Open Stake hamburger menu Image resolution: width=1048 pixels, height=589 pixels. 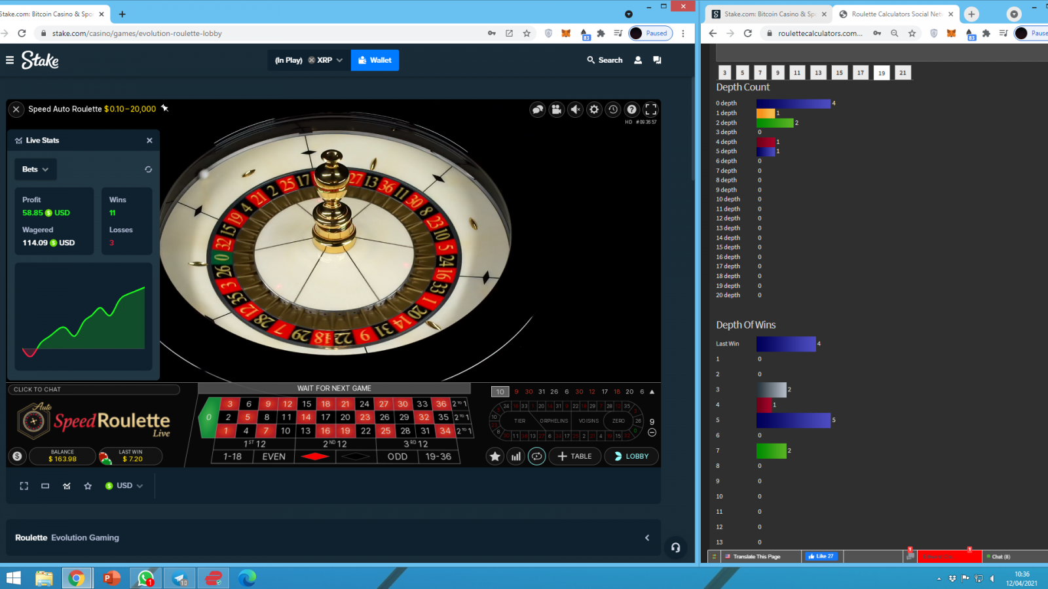10,60
